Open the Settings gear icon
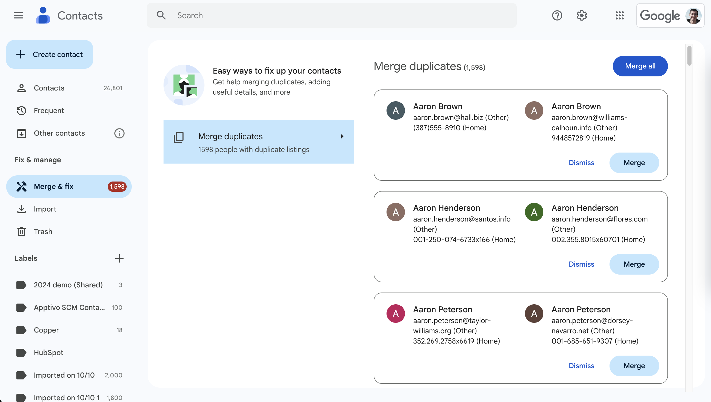Screen dimensions: 711x402 pos(582,15)
